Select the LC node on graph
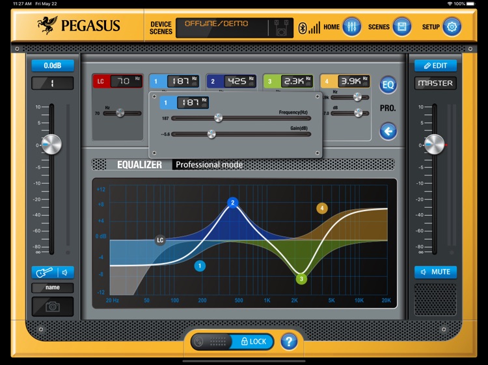The height and width of the screenshot is (365, 488). 160,240
